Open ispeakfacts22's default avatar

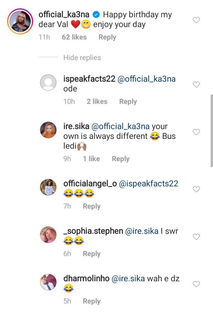[x=48, y=82]
